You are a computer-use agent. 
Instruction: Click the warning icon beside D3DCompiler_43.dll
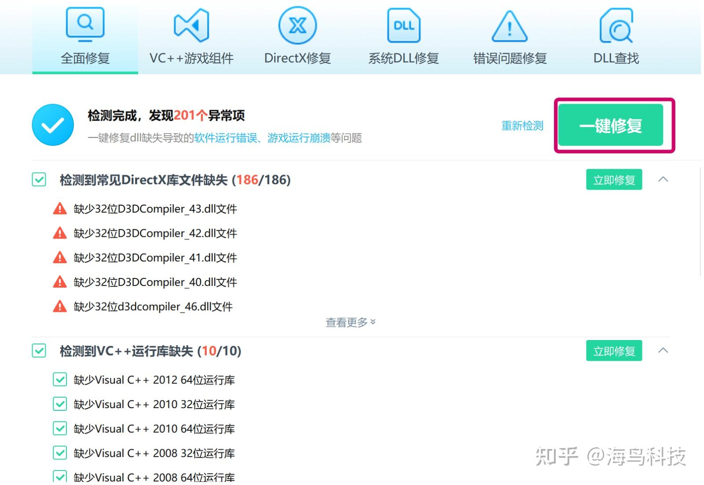[x=59, y=209]
